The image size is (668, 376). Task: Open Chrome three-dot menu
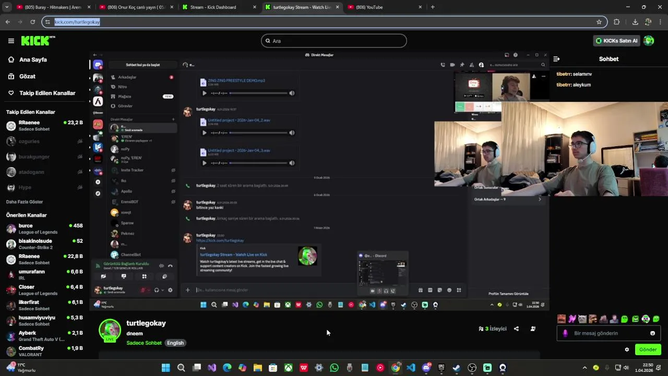click(x=661, y=22)
